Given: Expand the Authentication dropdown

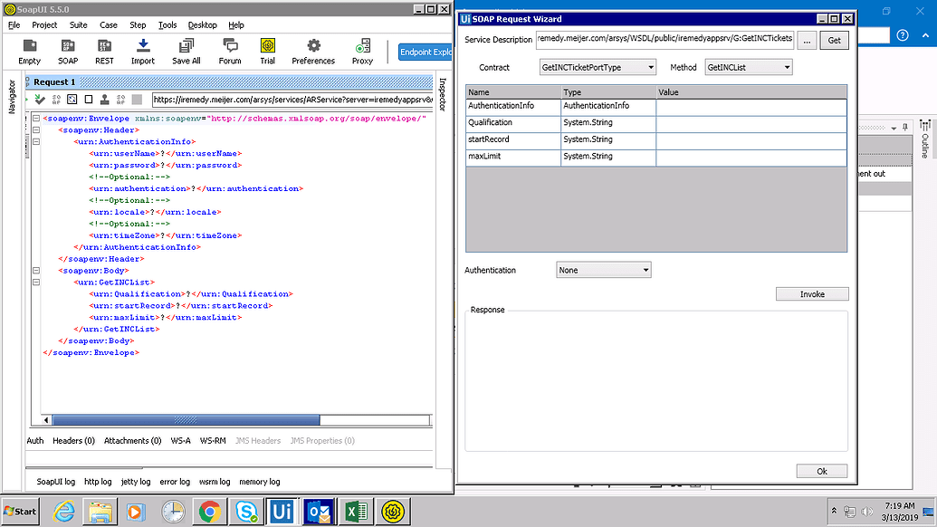Looking at the screenshot, I should pyautogui.click(x=603, y=271).
